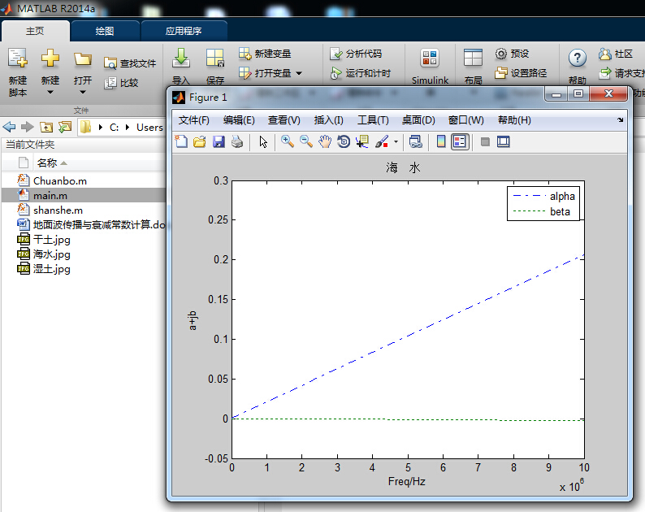This screenshot has height=512, width=645.
Task: Open Figure Window (窗口) menu
Action: click(465, 120)
